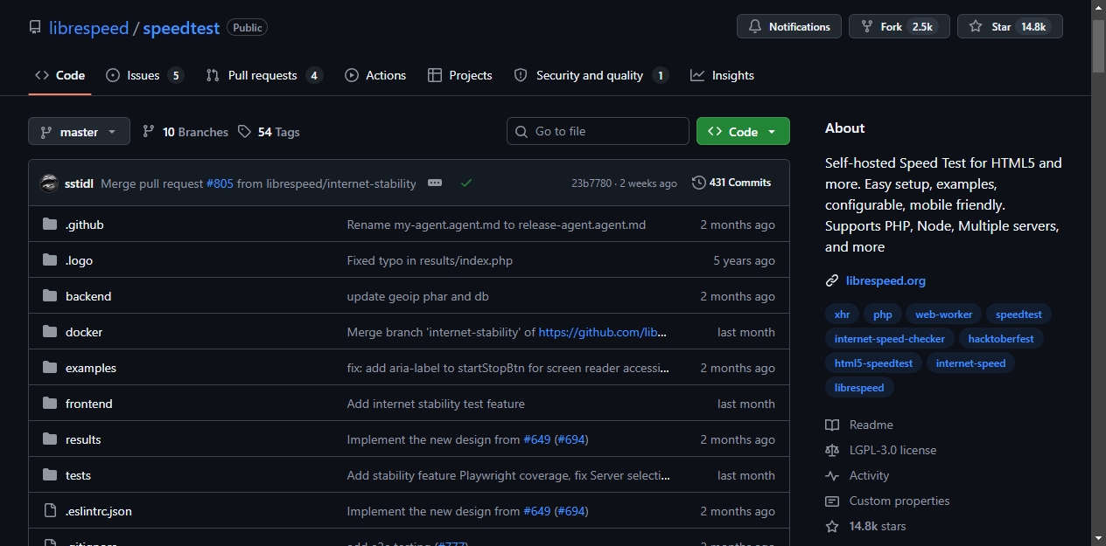Open the Projects tab

pos(460,75)
